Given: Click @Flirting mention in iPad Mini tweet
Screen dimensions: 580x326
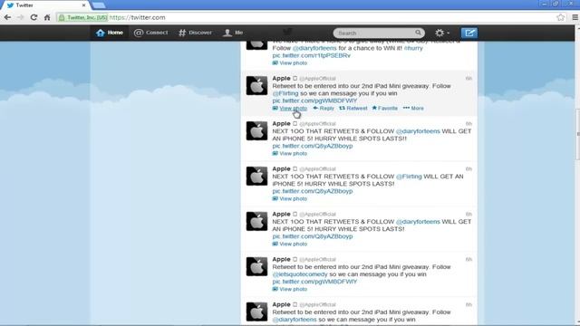Looking at the screenshot, I should tap(285, 93).
